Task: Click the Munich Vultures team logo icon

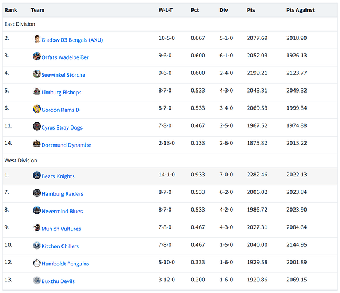Action: (x=37, y=228)
